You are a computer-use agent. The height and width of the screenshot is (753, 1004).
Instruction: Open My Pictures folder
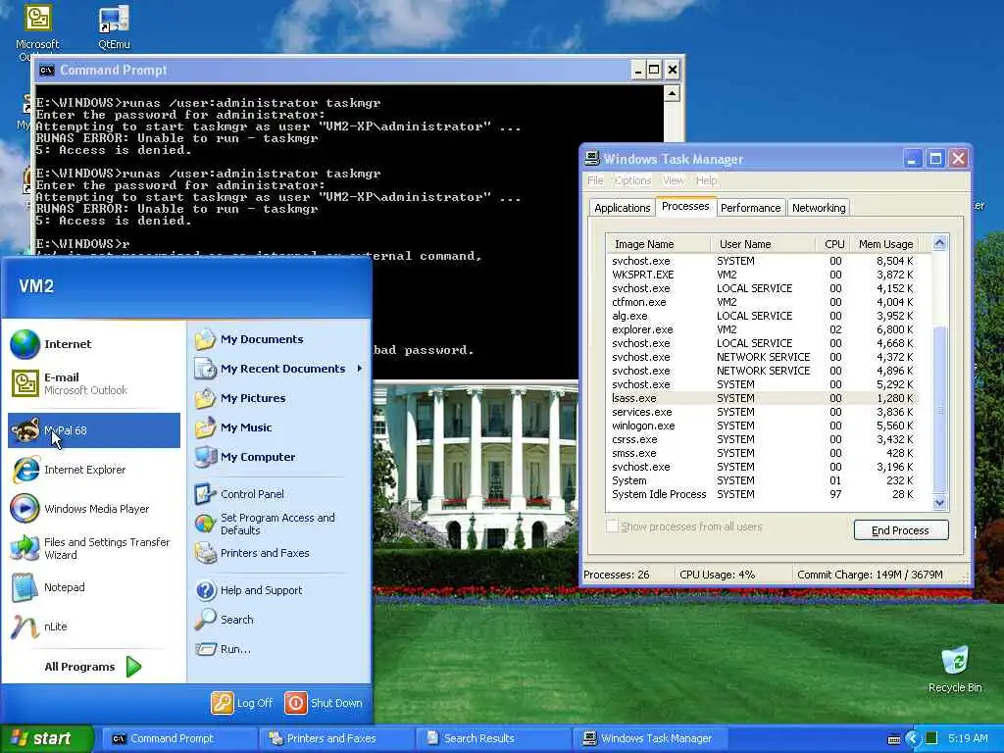point(279,398)
